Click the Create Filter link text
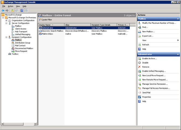Viewport: 181px width, 130px height. [x=47, y=20]
